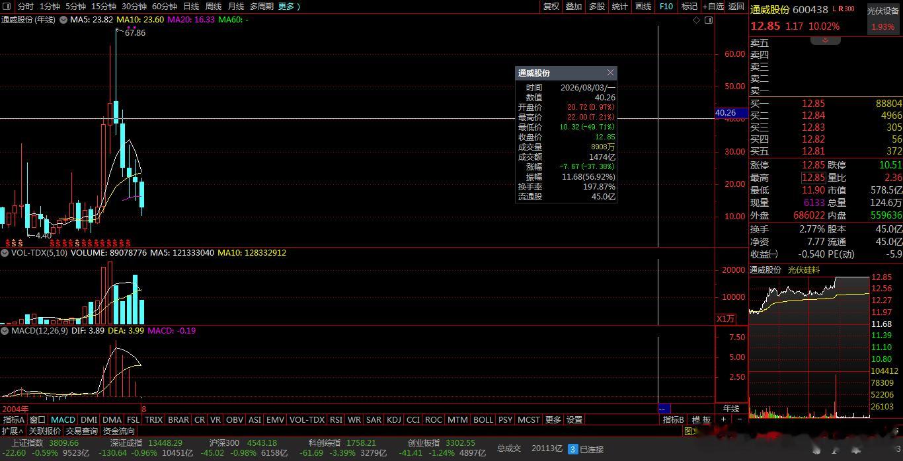Select the 指标B tab
This screenshot has height=461, width=903.
[x=674, y=419]
